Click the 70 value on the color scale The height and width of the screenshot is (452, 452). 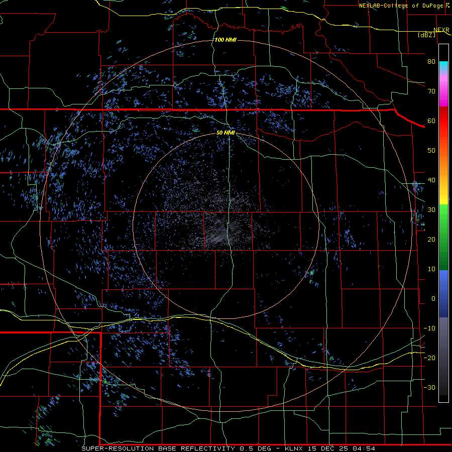431,91
